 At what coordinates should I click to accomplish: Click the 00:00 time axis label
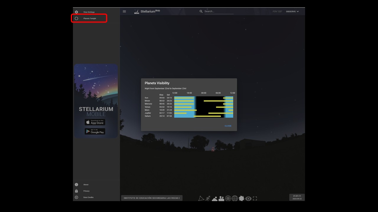click(204, 93)
